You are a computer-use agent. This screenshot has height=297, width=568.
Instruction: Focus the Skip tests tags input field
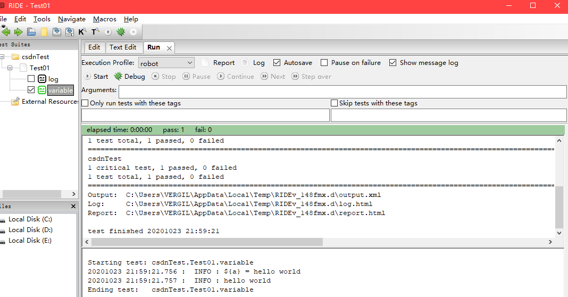(449, 115)
